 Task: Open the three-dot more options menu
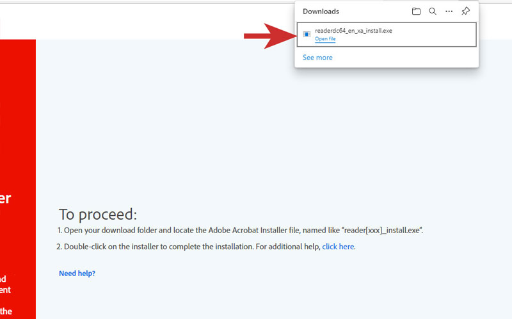[x=449, y=12]
